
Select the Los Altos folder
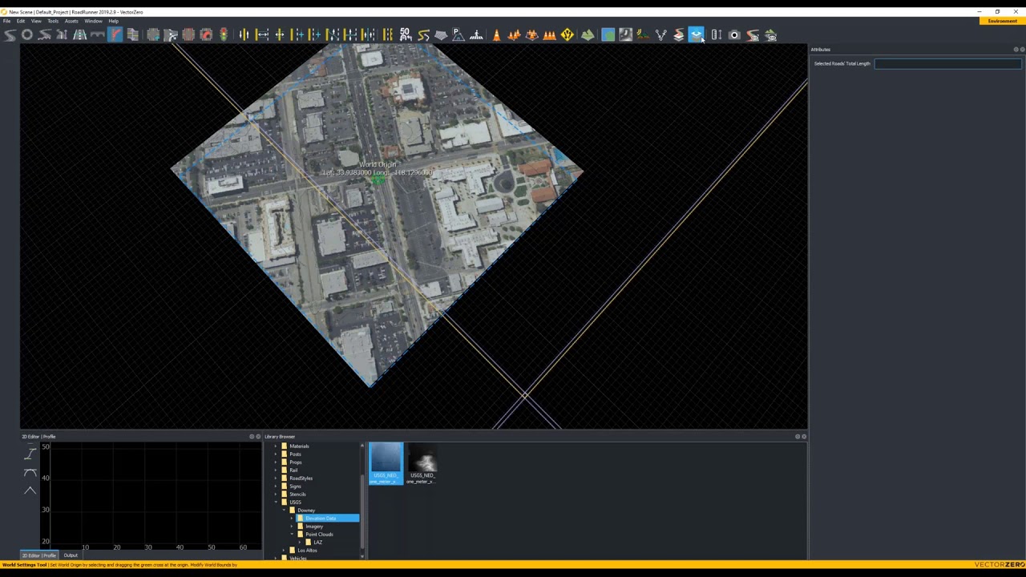[307, 551]
